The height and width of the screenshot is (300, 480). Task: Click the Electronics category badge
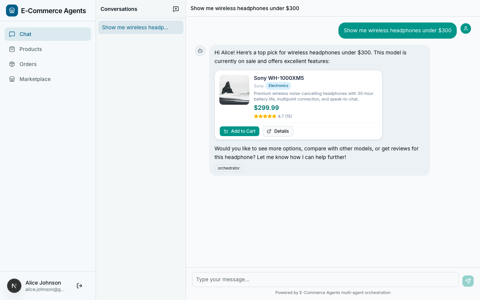[x=278, y=86]
